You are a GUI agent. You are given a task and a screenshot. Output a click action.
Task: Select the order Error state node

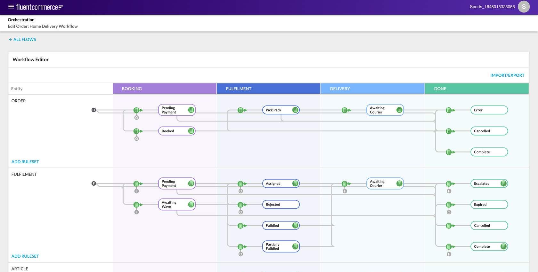tap(489, 110)
